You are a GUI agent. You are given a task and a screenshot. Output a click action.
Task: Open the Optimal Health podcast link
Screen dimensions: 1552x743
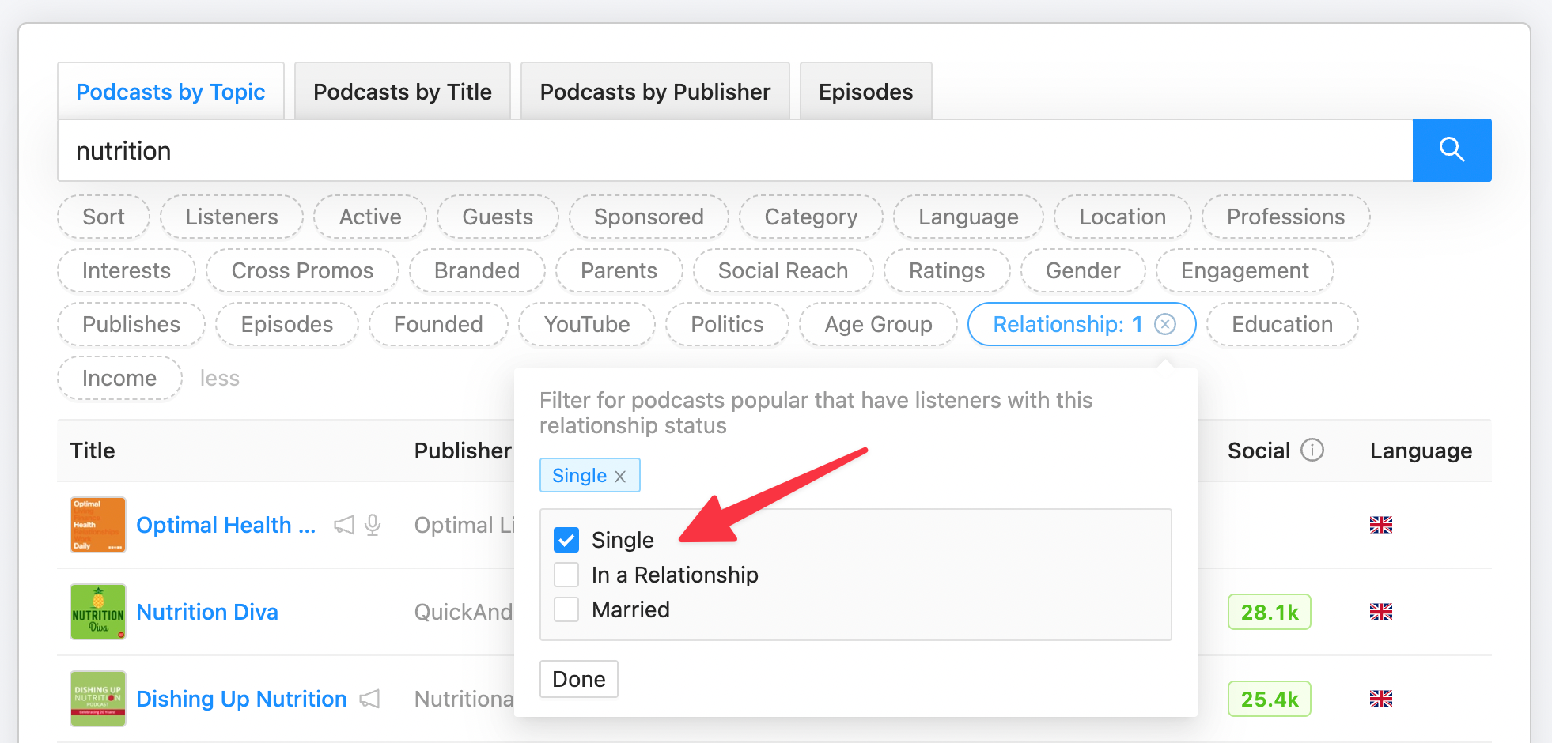pos(226,525)
